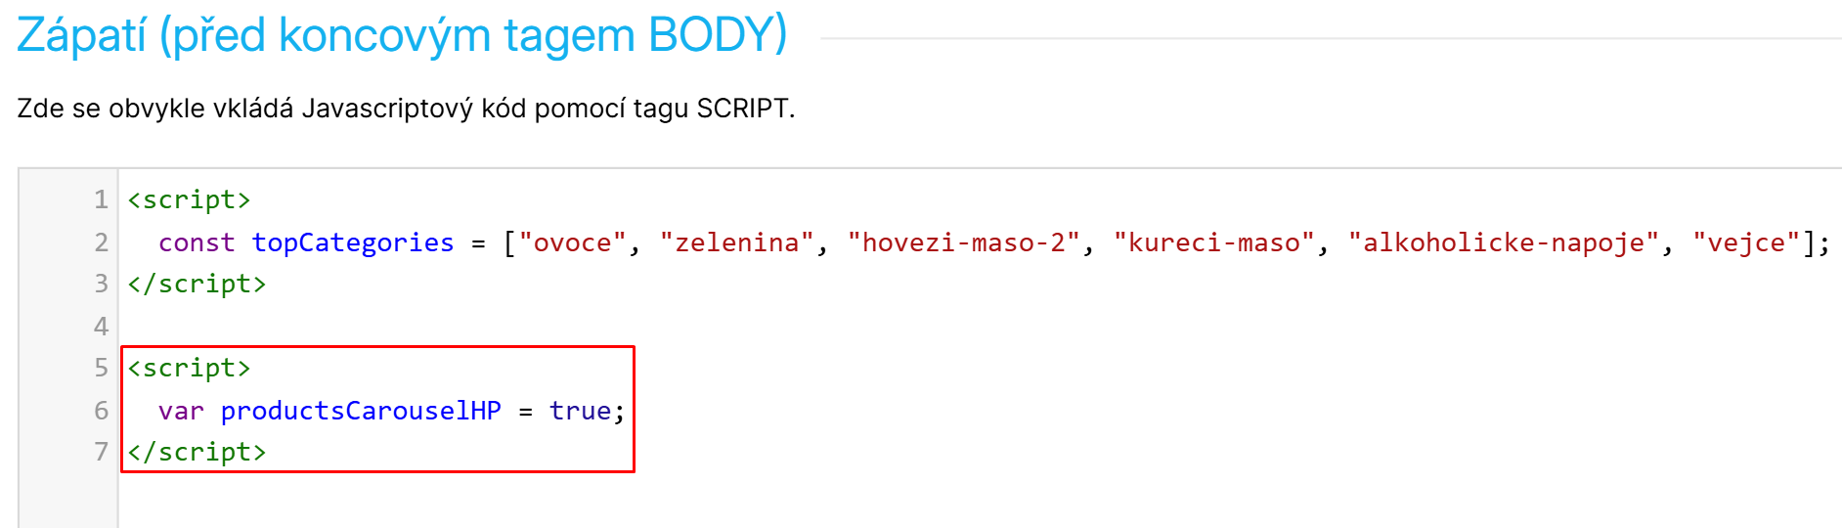Place cursor on productsCarouselHP variable
This screenshot has width=1842, height=528.
361,411
